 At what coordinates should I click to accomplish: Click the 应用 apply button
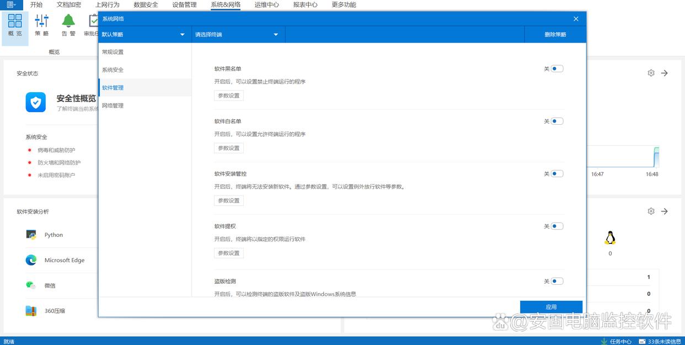551,307
